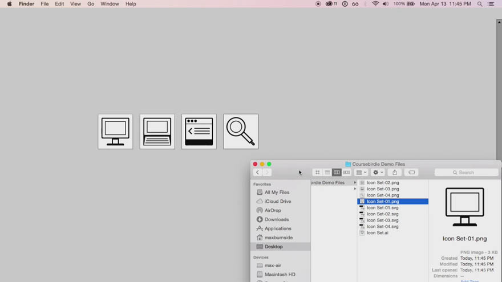Click the preview image of Icon Set-01.png
The height and width of the screenshot is (282, 502).
click(x=464, y=207)
